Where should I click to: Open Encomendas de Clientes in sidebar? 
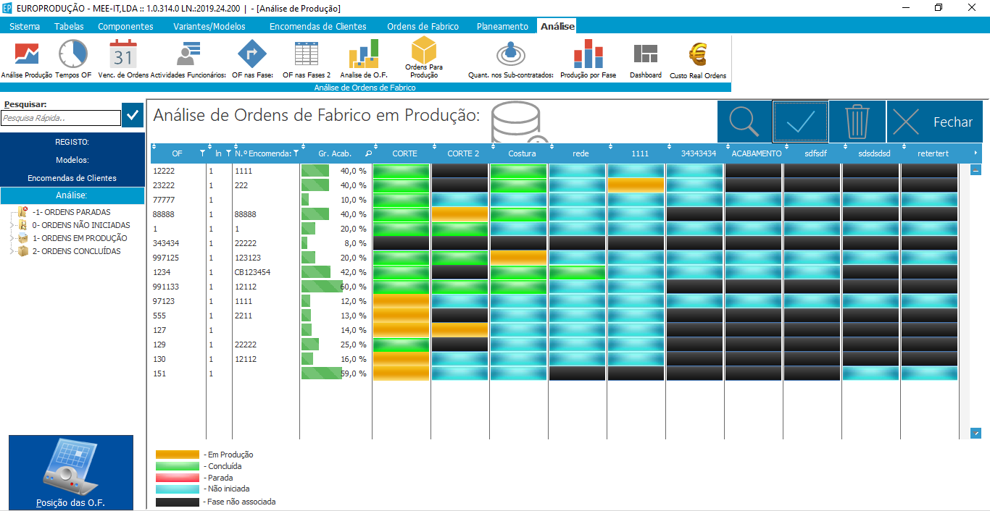click(x=72, y=178)
